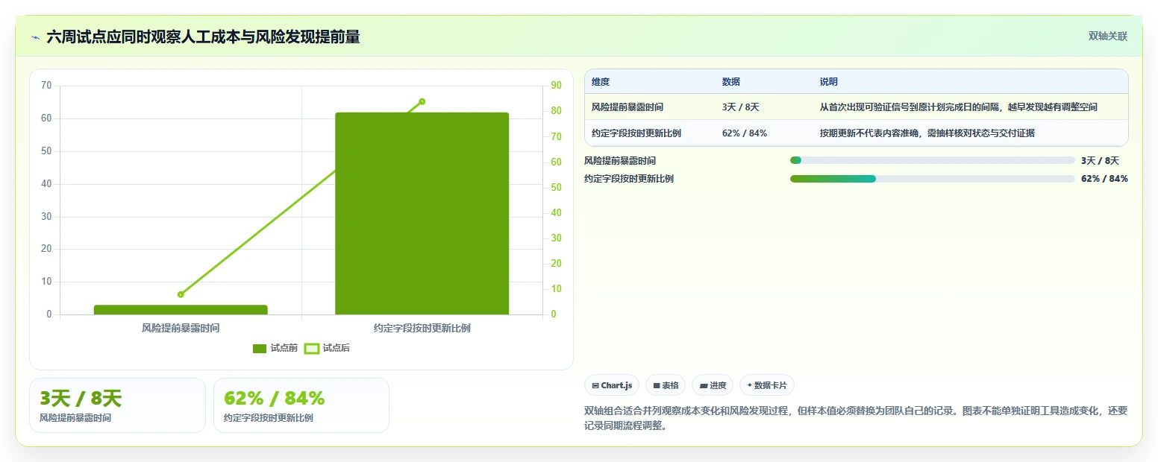The image size is (1158, 462).
Task: Open the 62% / 84% stat card
Action: point(301,405)
